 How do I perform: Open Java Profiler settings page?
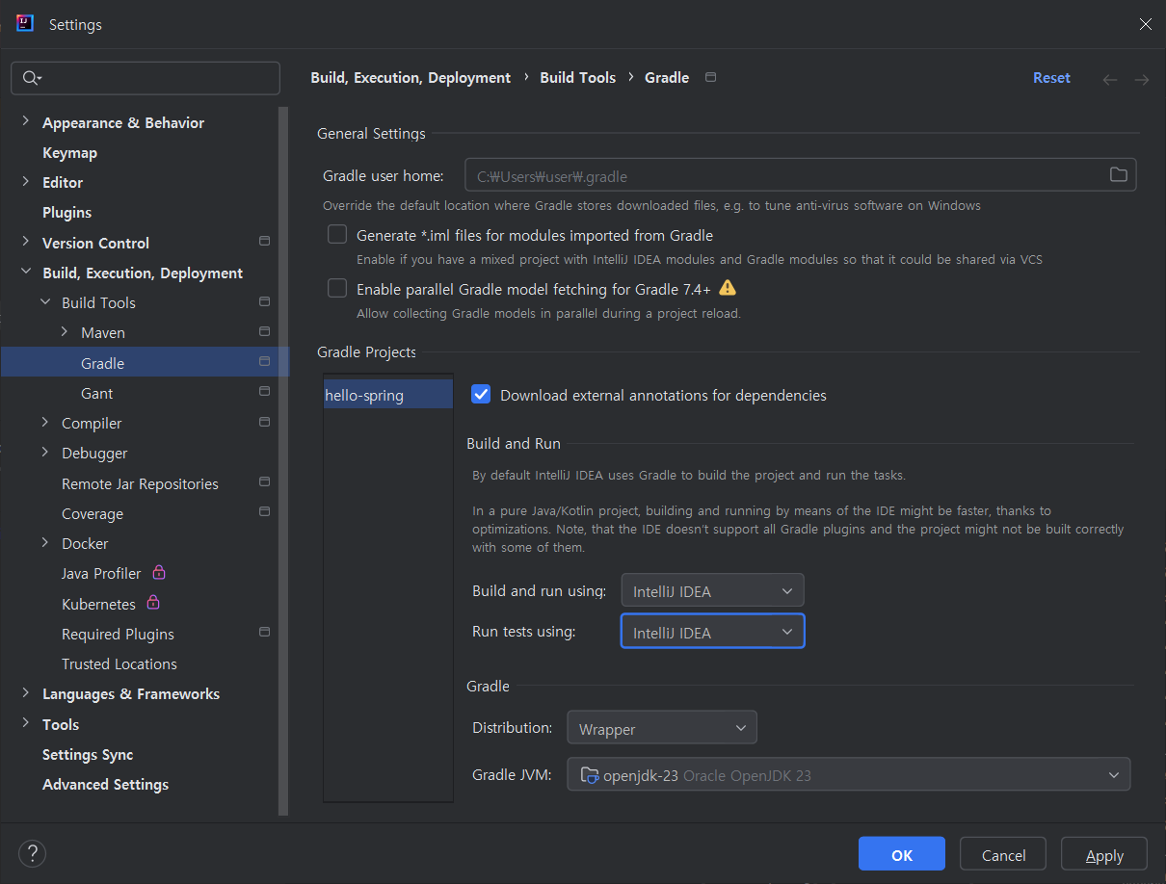click(x=101, y=573)
